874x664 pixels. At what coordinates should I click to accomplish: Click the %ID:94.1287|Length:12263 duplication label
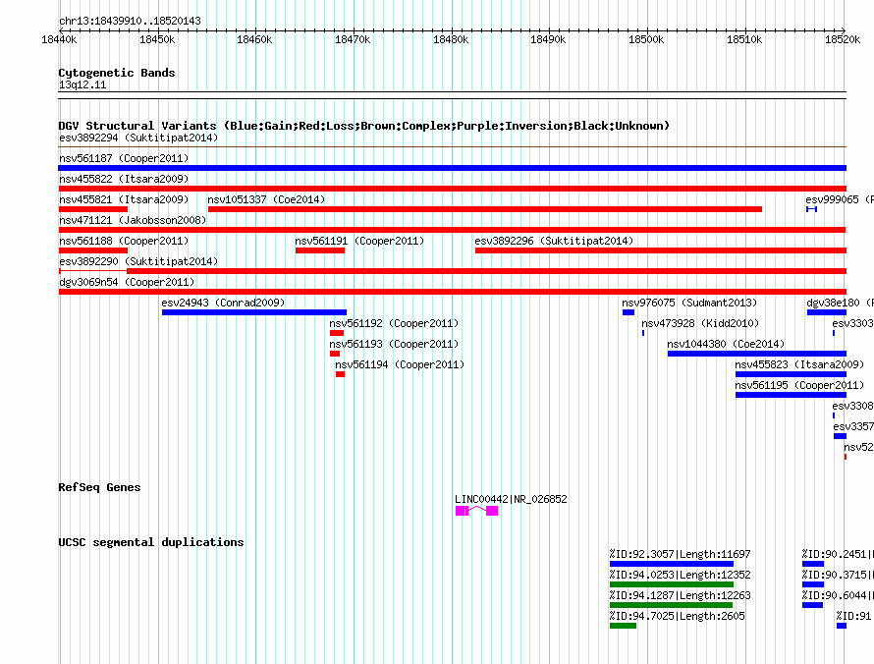point(680,595)
